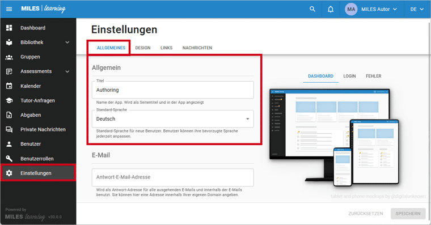The width and height of the screenshot is (431, 225).
Task: Open Private Nachrichten chat icon
Action: [x=9, y=129]
